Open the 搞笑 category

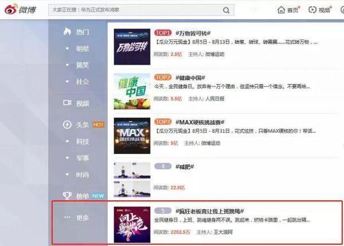(83, 65)
